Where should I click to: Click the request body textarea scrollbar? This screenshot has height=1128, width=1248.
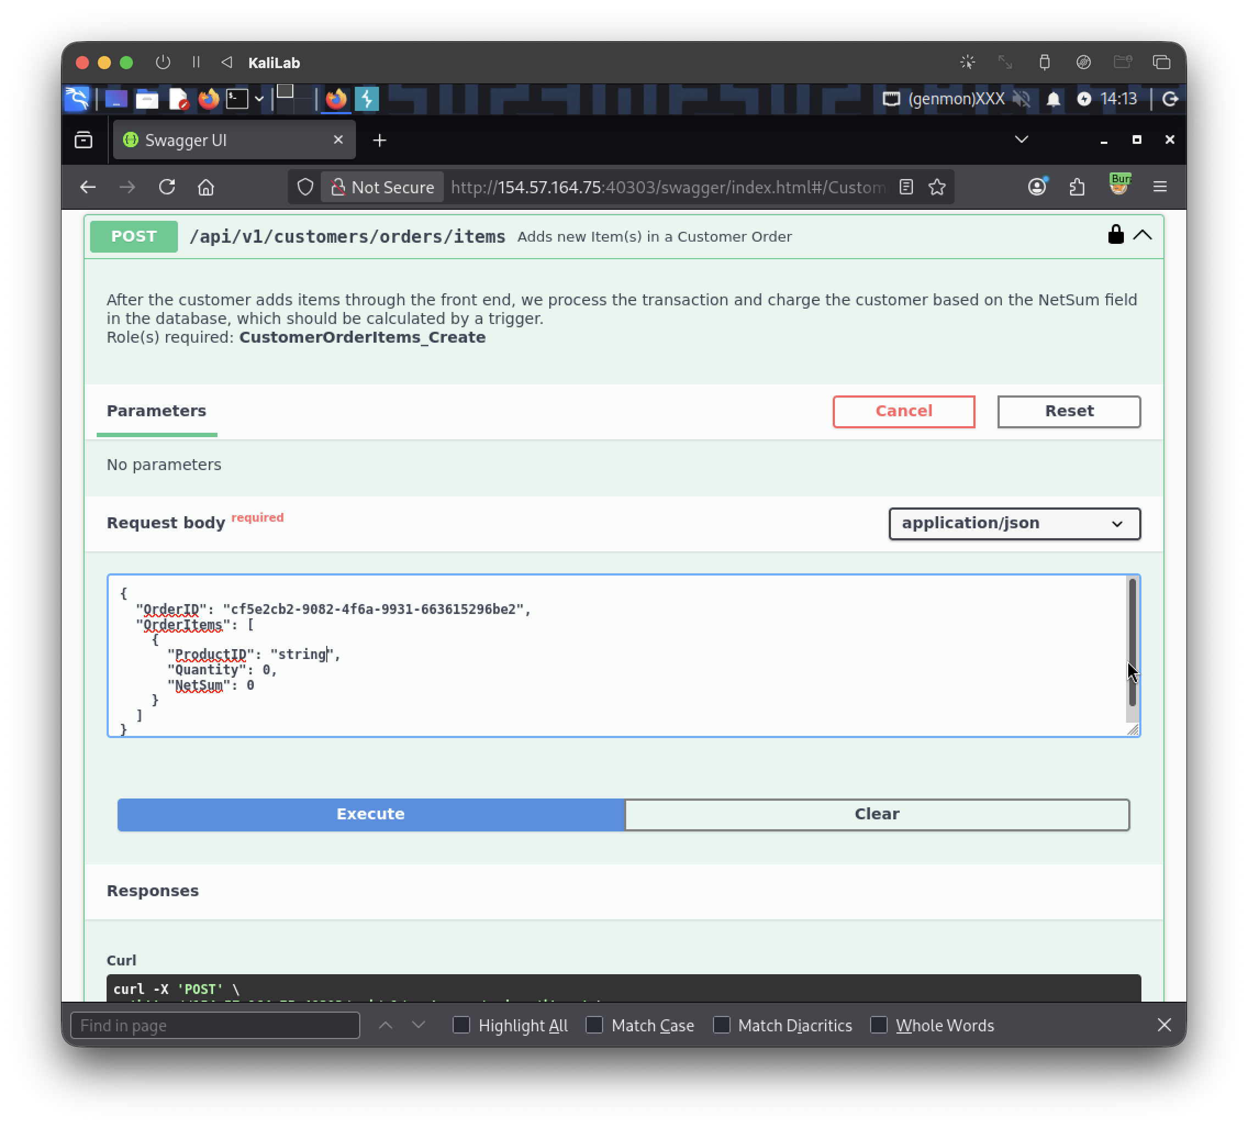[1132, 644]
